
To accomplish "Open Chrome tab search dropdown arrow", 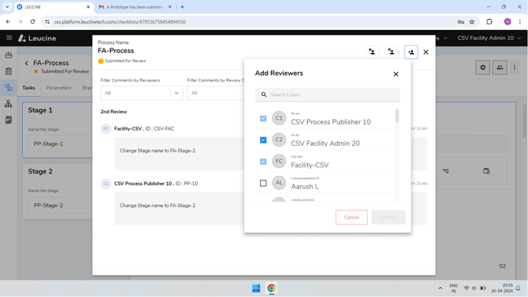I will click(7, 7).
